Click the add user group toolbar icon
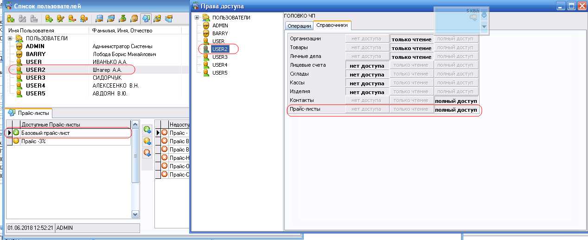Screen dimensions: 588x240 click(x=11, y=19)
